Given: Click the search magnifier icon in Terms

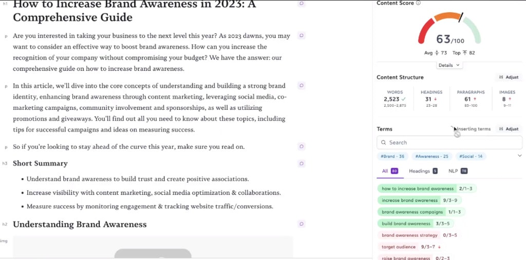Looking at the screenshot, I should click(383, 143).
